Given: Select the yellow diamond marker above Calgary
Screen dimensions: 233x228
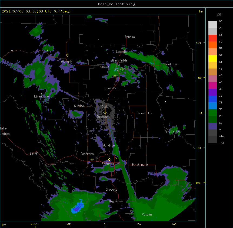Looking at the screenshot, I should (109, 159).
